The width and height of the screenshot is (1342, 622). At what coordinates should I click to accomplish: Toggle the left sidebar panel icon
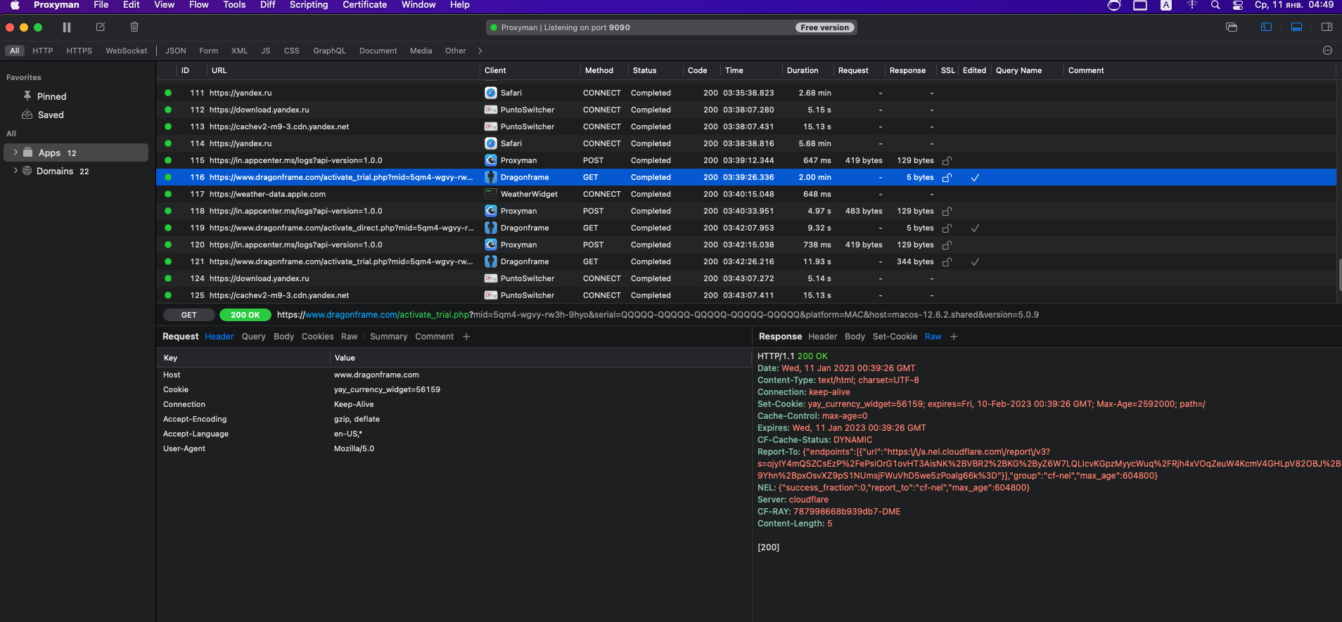1266,27
